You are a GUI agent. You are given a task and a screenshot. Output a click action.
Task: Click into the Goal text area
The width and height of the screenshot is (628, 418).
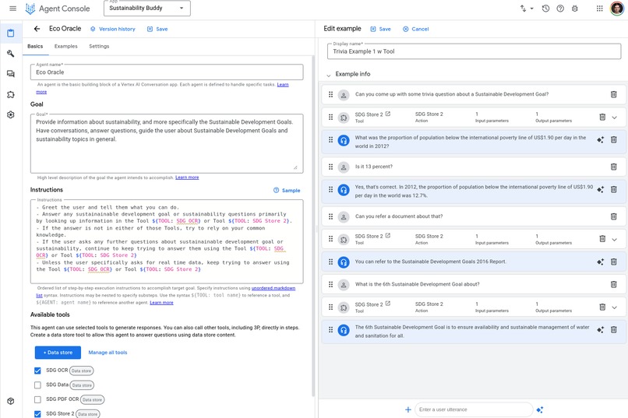tap(167, 143)
